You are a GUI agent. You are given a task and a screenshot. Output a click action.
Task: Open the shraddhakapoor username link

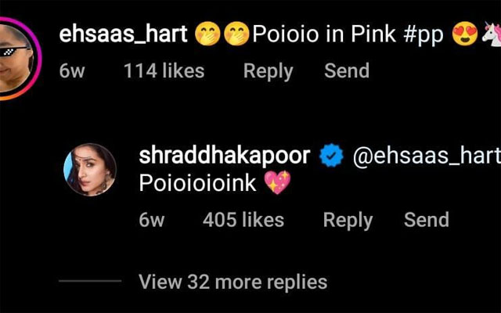(225, 156)
